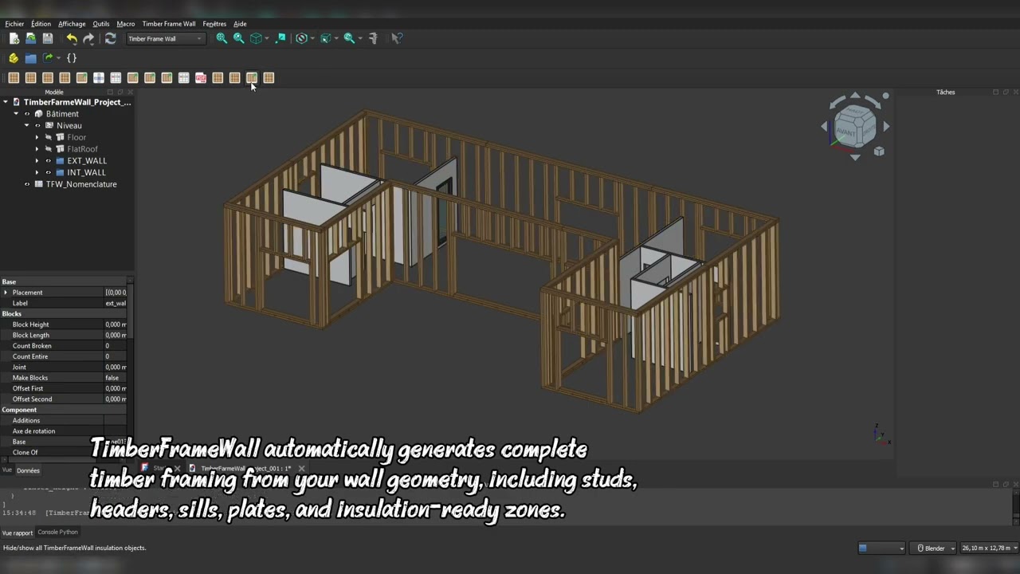The width and height of the screenshot is (1020, 574).
Task: Redo the last undone action
Action: (x=88, y=38)
